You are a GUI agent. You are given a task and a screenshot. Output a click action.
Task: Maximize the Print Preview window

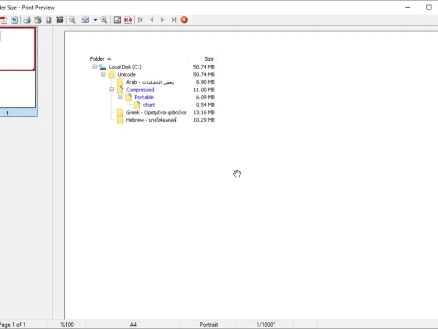click(429, 7)
